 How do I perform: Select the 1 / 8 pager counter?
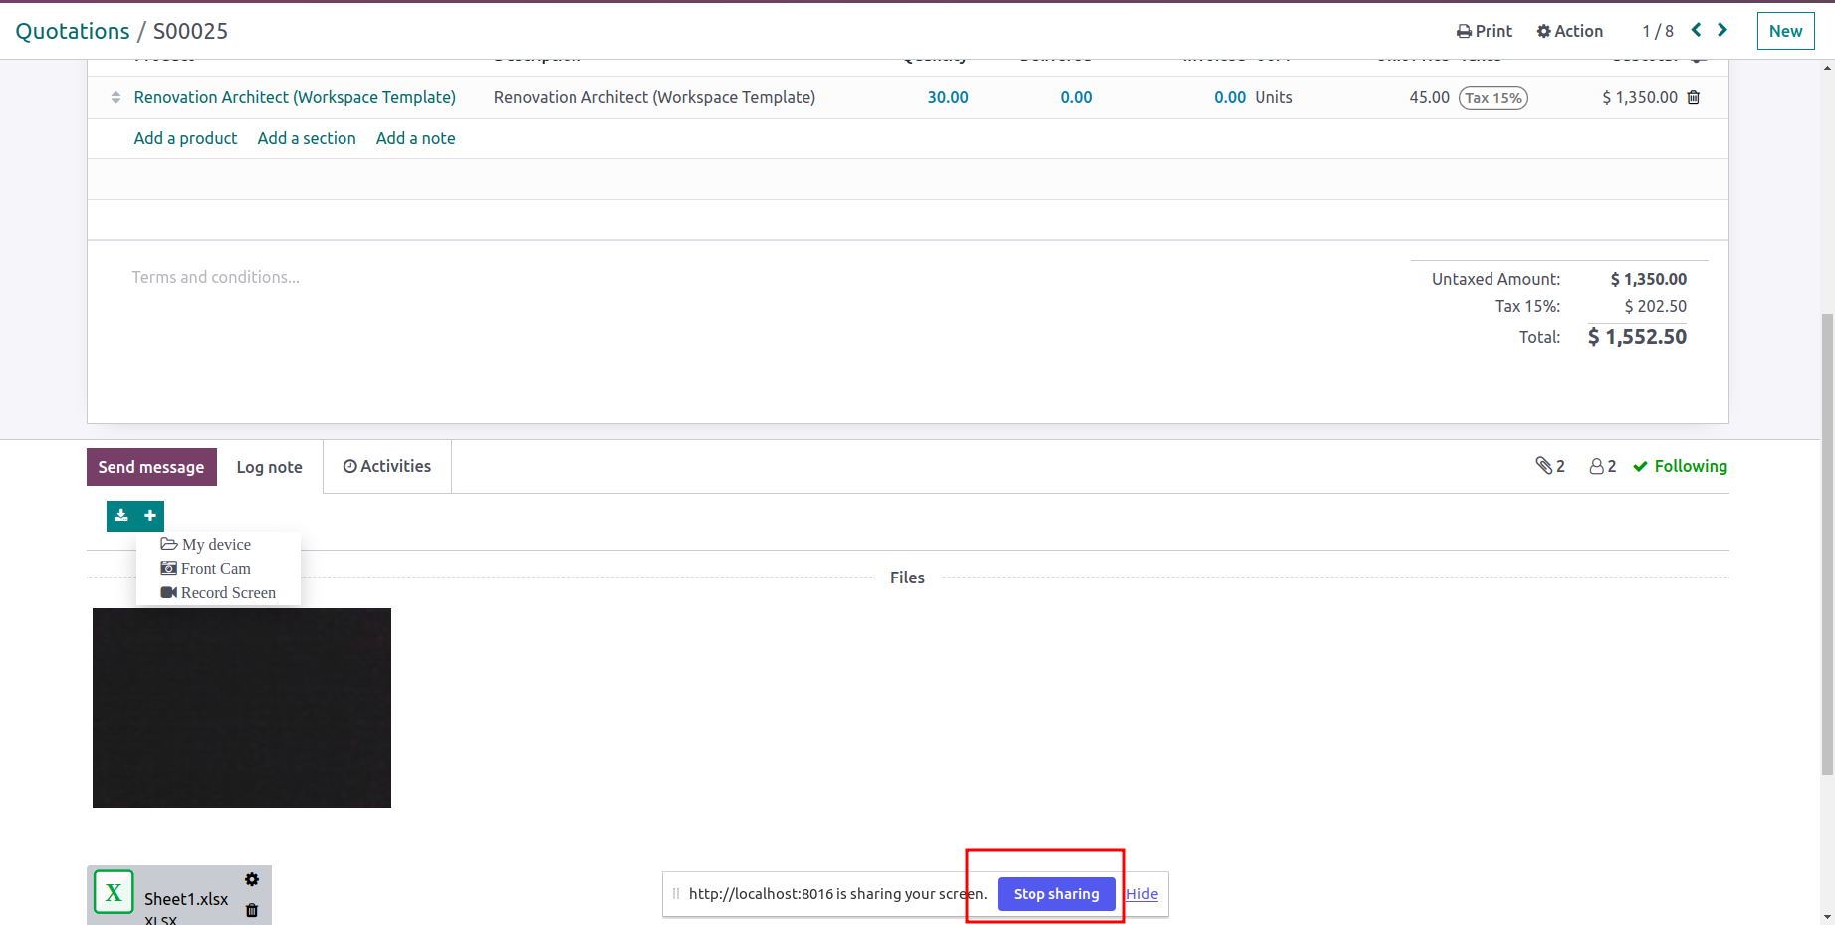(x=1658, y=31)
